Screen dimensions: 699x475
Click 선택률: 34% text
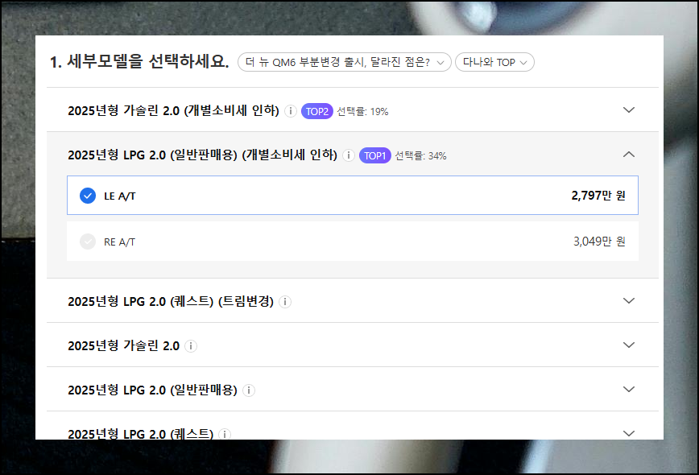(420, 155)
